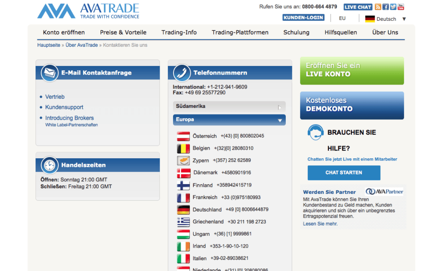Screen dimensions: 444x271
Task: Click the Chat Starten button
Action: 344,173
